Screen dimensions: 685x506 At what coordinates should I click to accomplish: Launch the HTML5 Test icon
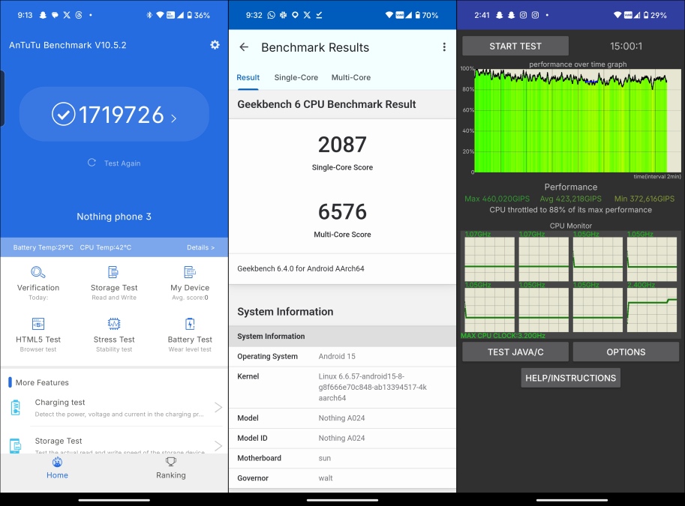(38, 324)
